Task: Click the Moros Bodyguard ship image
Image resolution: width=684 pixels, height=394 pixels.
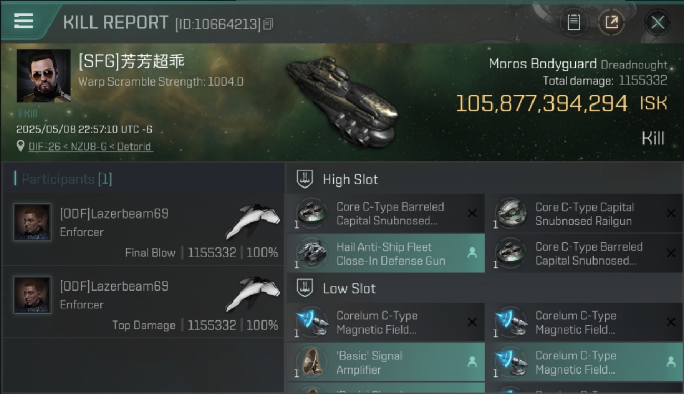Action: coord(342,100)
